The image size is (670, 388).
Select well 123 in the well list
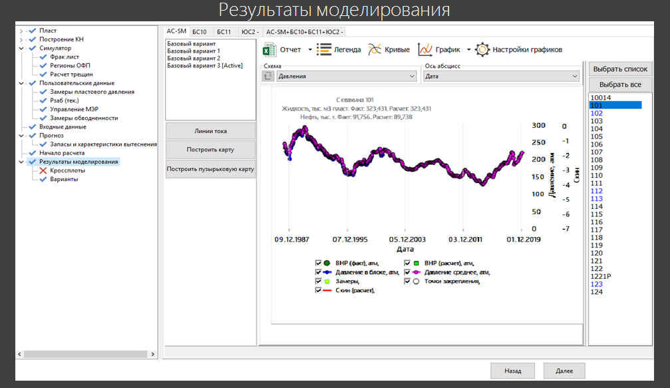coord(597,284)
